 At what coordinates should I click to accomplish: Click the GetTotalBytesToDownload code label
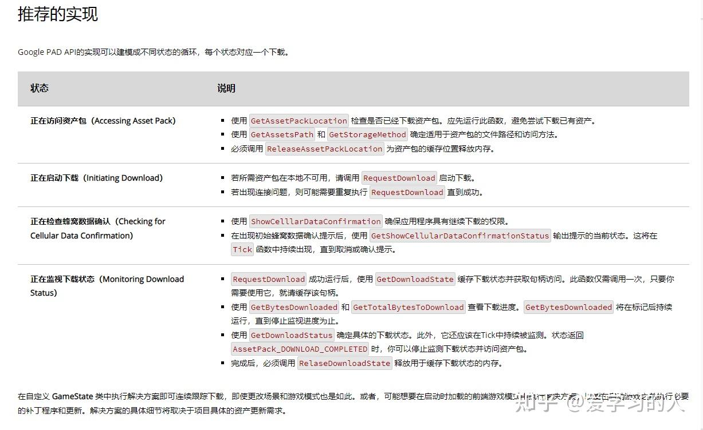[x=409, y=307]
